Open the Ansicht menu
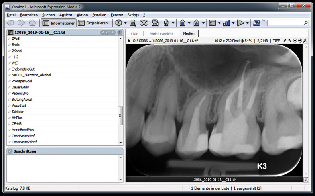 tap(66, 15)
